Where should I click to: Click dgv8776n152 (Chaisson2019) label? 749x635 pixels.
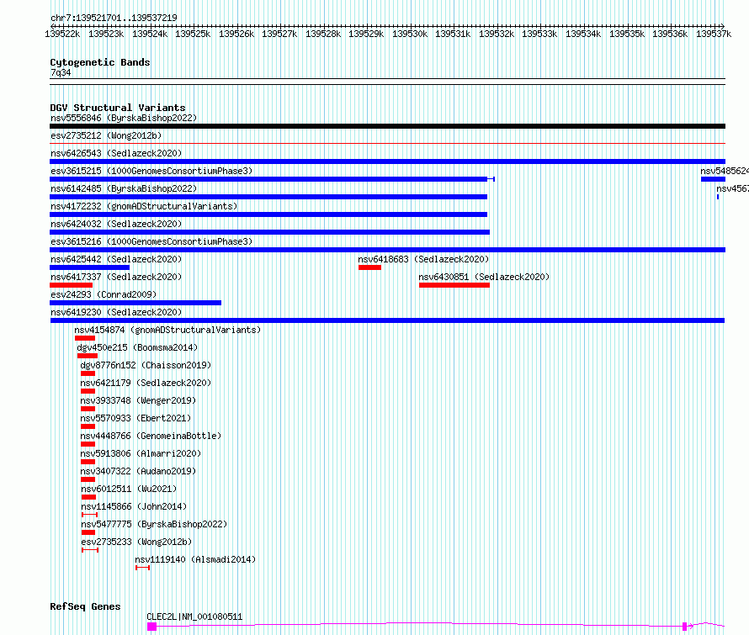[146, 365]
